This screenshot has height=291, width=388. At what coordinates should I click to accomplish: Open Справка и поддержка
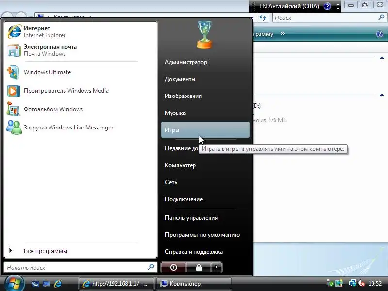click(205, 252)
